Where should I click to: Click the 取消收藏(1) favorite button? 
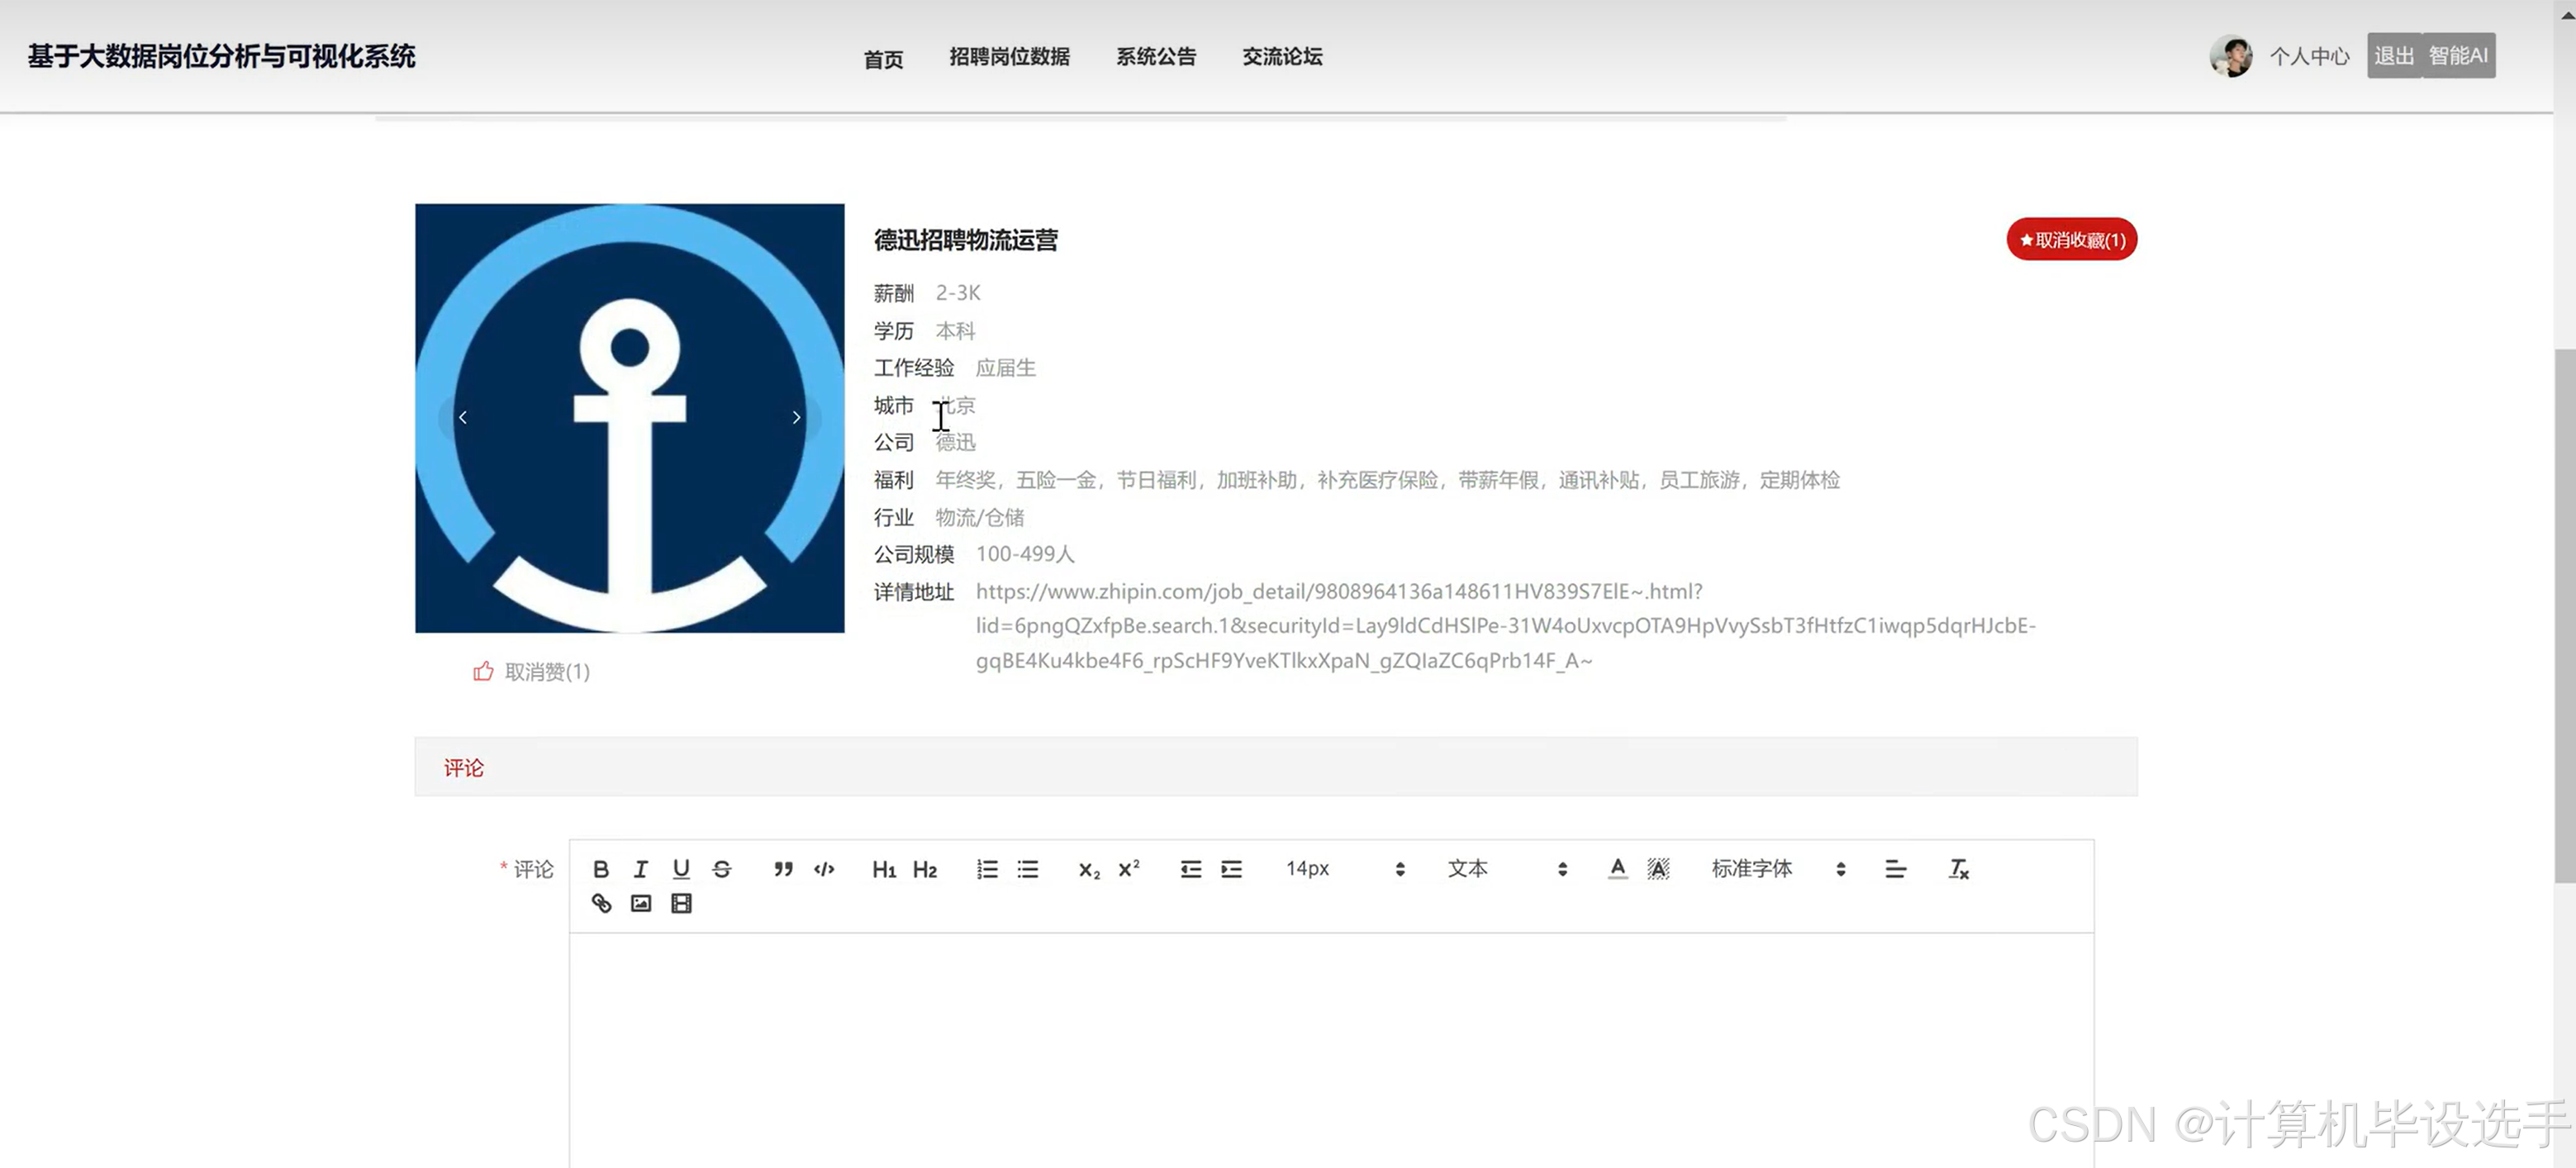point(2071,240)
